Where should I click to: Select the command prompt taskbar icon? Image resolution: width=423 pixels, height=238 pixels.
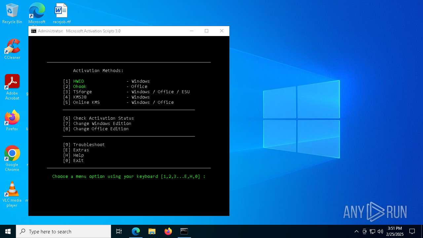point(184,231)
